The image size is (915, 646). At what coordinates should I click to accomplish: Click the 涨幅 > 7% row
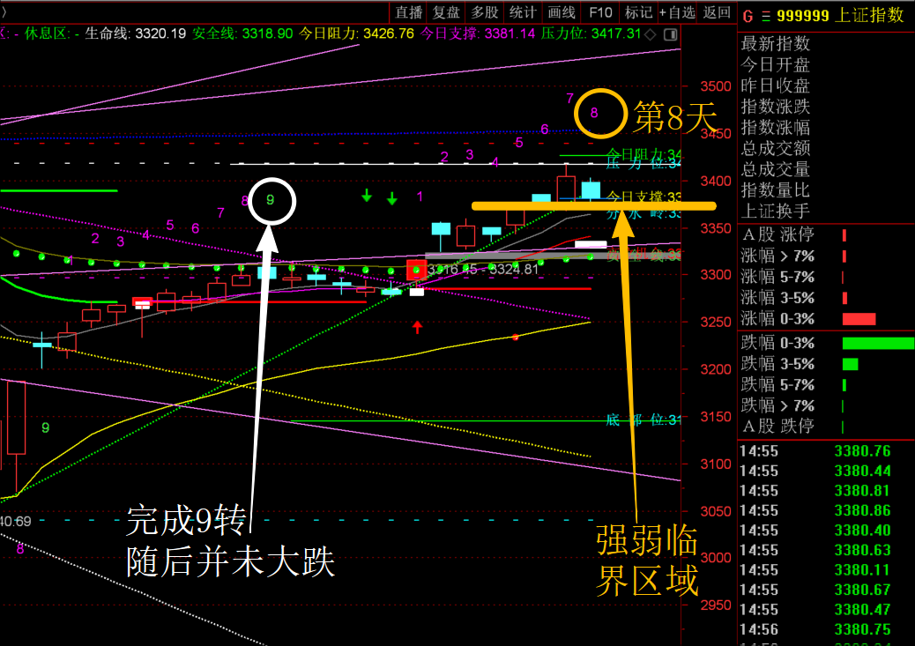[826, 256]
